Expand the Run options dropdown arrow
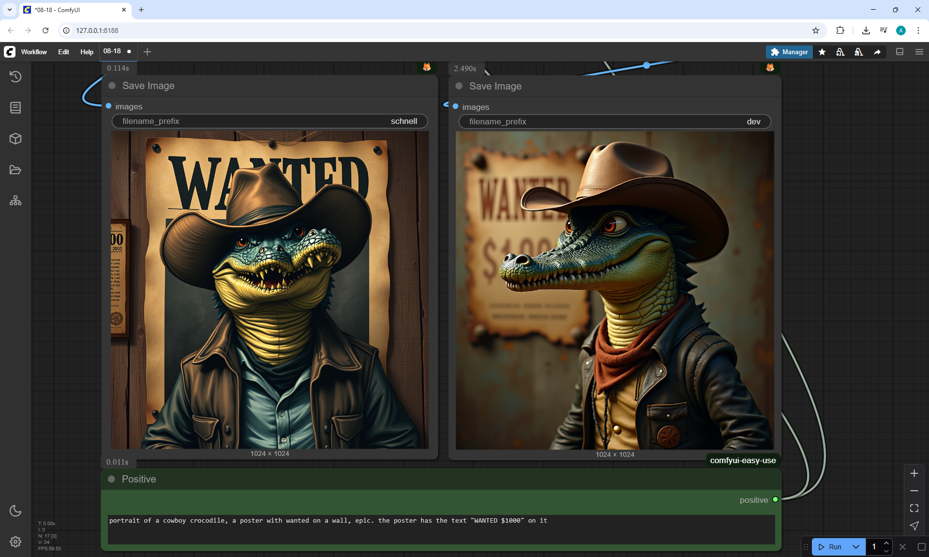Screen dimensions: 929x557 pos(856,547)
